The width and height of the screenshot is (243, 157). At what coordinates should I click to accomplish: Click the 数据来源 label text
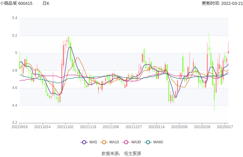click(110, 154)
